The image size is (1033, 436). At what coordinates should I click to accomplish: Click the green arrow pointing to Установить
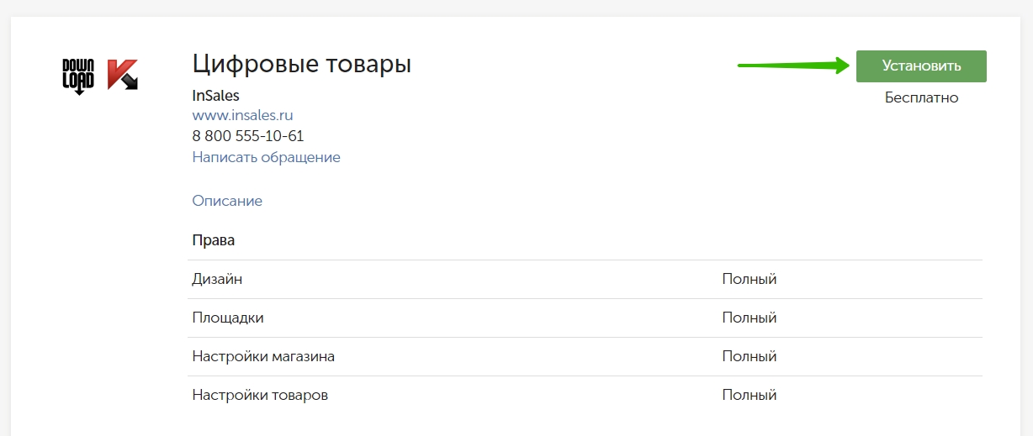pyautogui.click(x=794, y=66)
